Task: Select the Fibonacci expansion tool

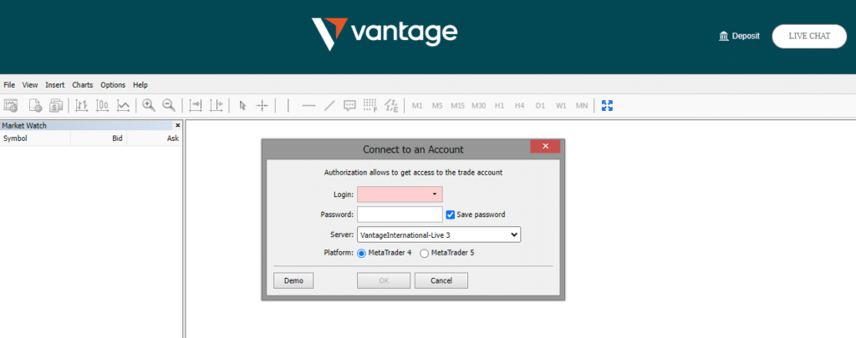Action: [391, 105]
